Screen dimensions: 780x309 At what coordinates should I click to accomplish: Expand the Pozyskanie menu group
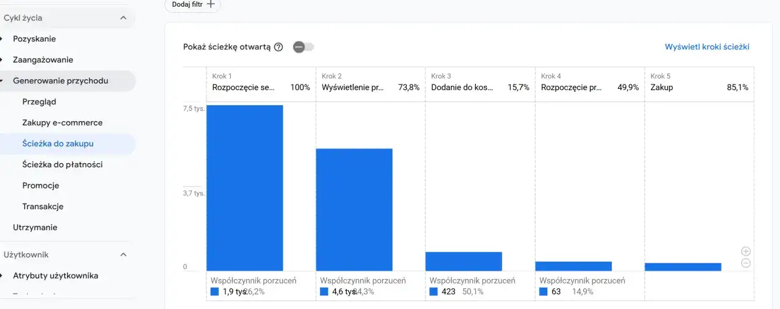tap(34, 39)
